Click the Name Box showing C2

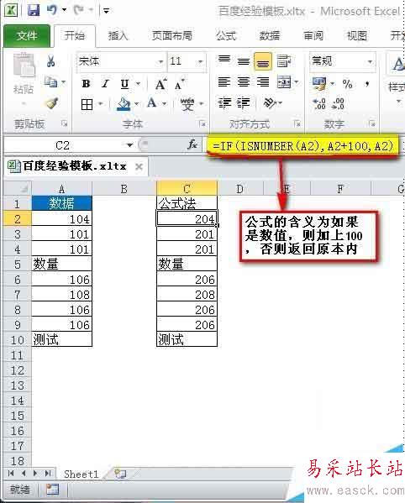tap(63, 145)
